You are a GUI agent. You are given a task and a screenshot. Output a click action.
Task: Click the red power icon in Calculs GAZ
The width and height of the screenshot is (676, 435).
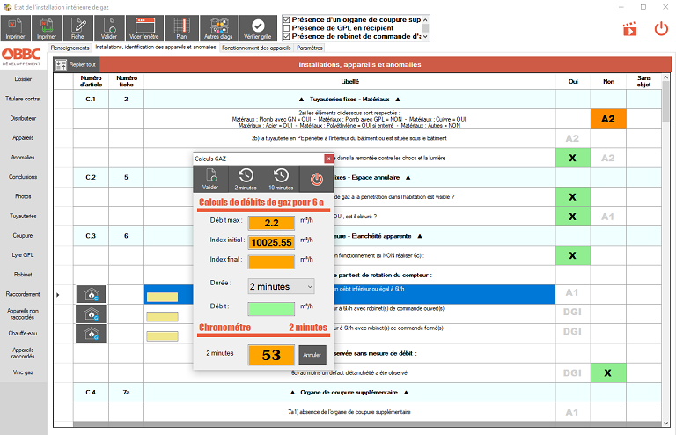click(317, 179)
